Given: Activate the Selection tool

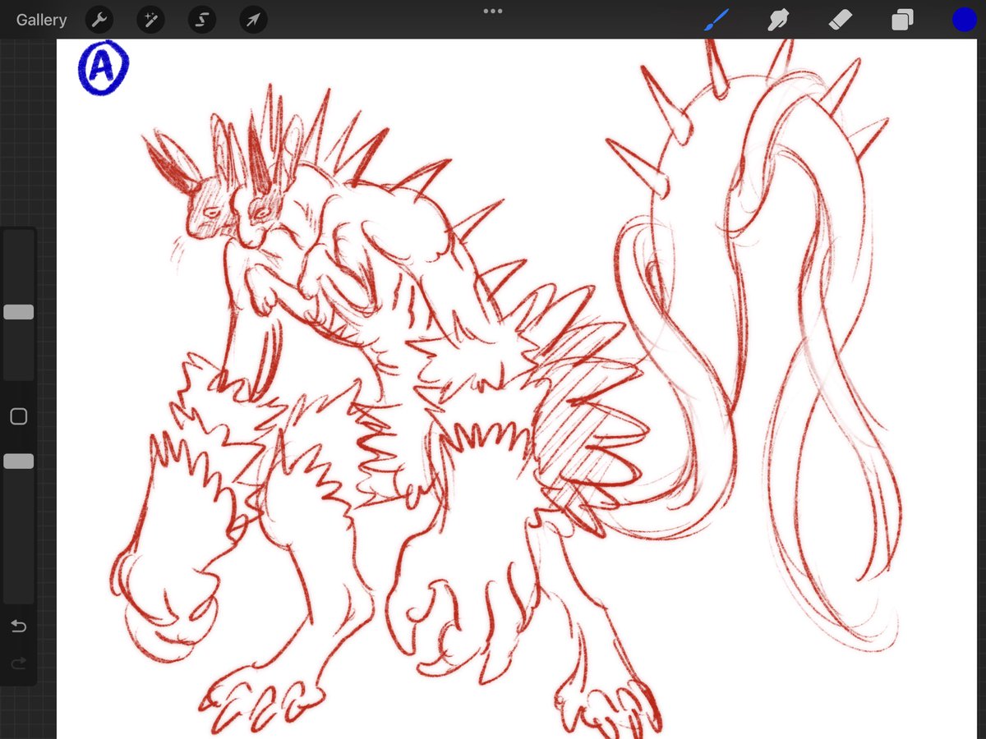Looking at the screenshot, I should pyautogui.click(x=201, y=20).
